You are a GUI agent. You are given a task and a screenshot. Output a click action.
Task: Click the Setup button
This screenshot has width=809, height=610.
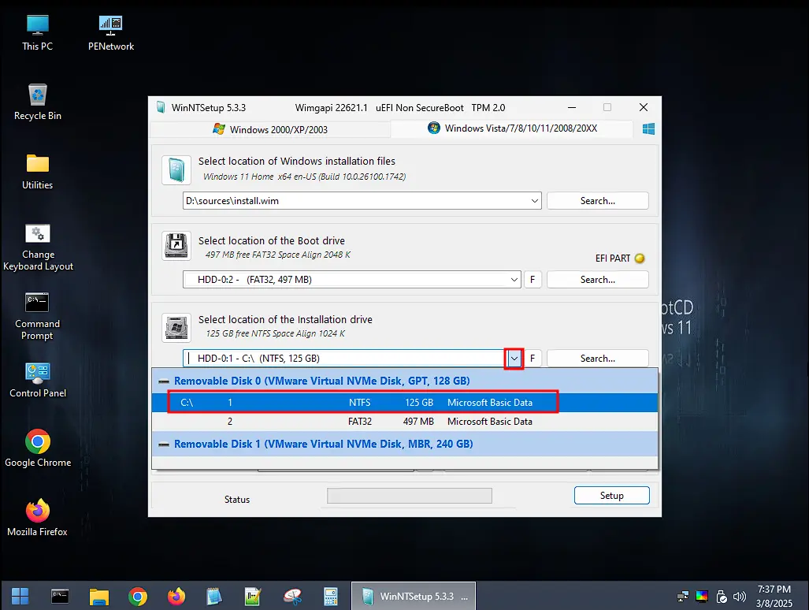click(611, 495)
